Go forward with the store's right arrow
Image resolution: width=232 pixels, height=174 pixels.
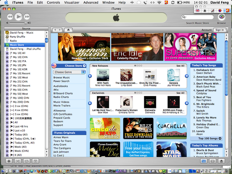coord(60,30)
